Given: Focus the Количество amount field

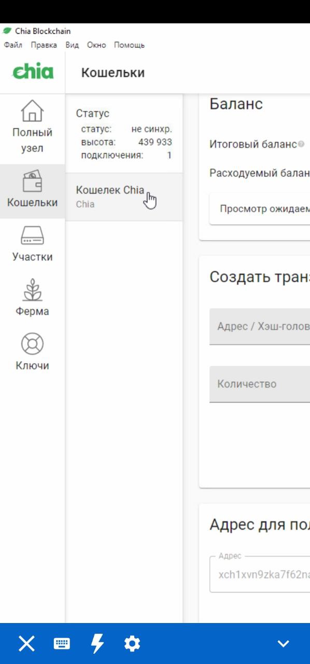Looking at the screenshot, I should [x=260, y=384].
